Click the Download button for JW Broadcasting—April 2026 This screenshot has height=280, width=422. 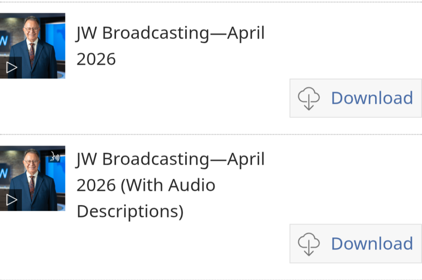click(355, 98)
